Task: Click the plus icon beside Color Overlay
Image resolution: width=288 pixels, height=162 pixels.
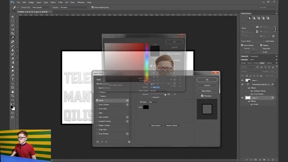Action: coord(127,117)
